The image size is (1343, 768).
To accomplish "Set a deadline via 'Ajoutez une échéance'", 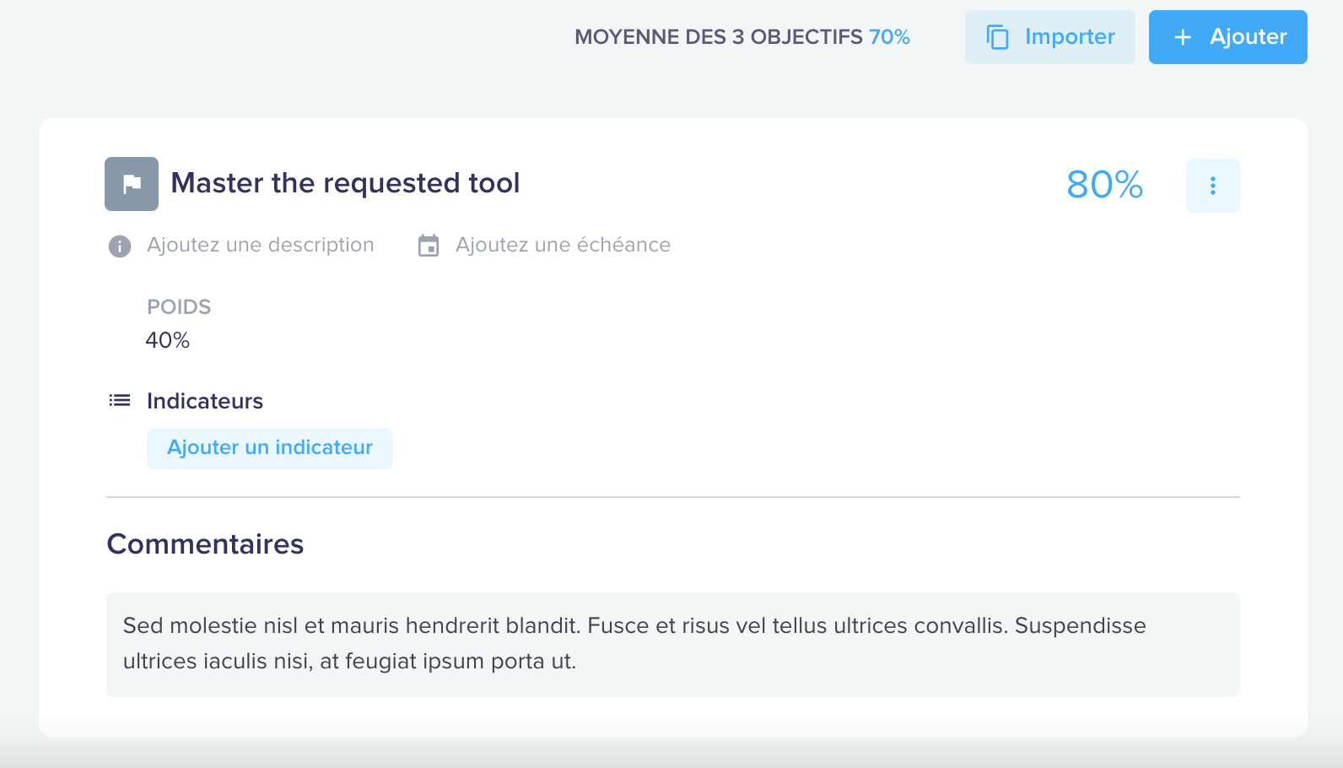I will (x=563, y=245).
